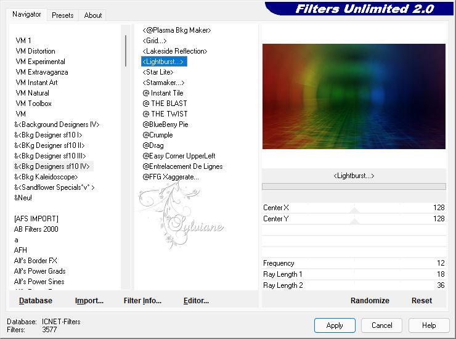This screenshot has height=339, width=456.
Task: Choose @ THE TWIST filter
Action: [x=165, y=114]
